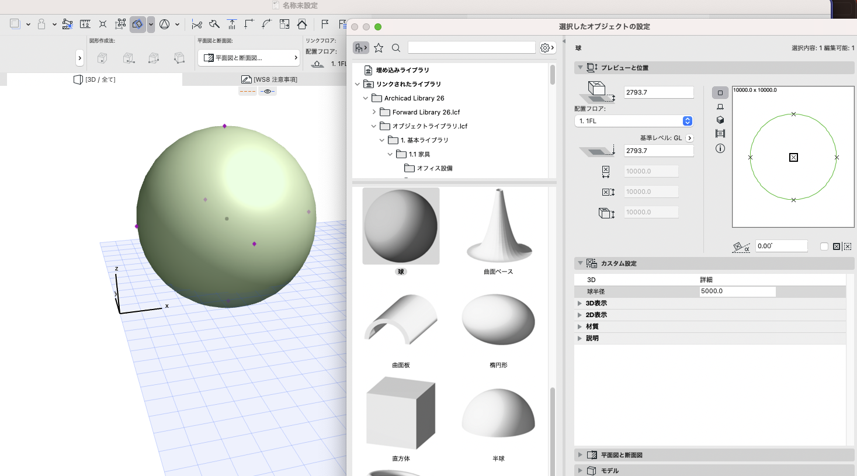Click the eye toggle above the 3D viewport
The image size is (857, 476).
(x=268, y=91)
